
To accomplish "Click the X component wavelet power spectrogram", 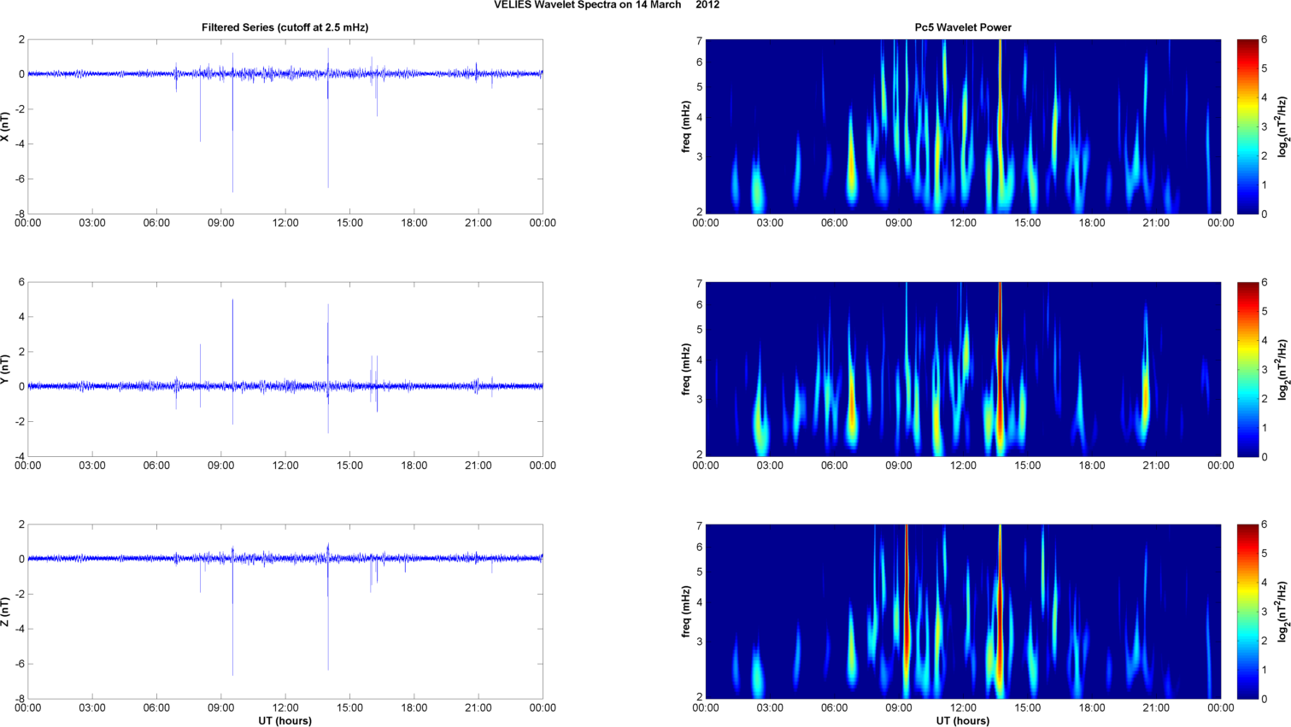I will click(x=963, y=126).
